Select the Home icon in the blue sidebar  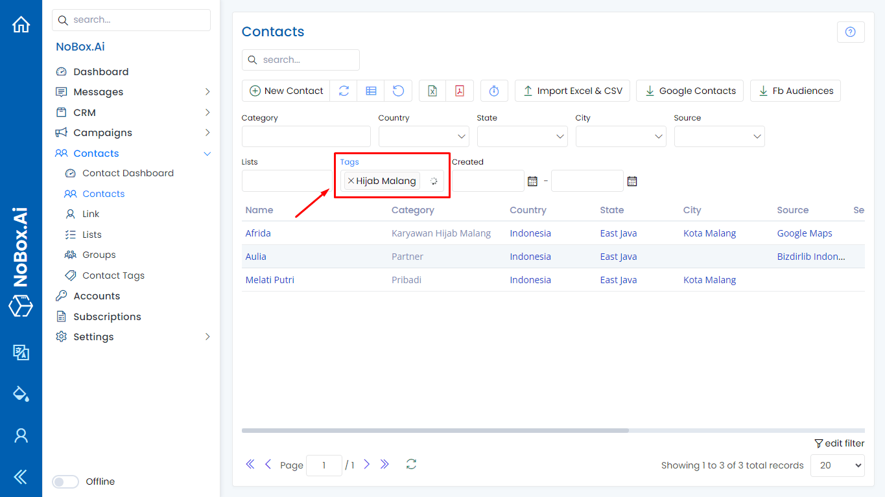tap(21, 24)
